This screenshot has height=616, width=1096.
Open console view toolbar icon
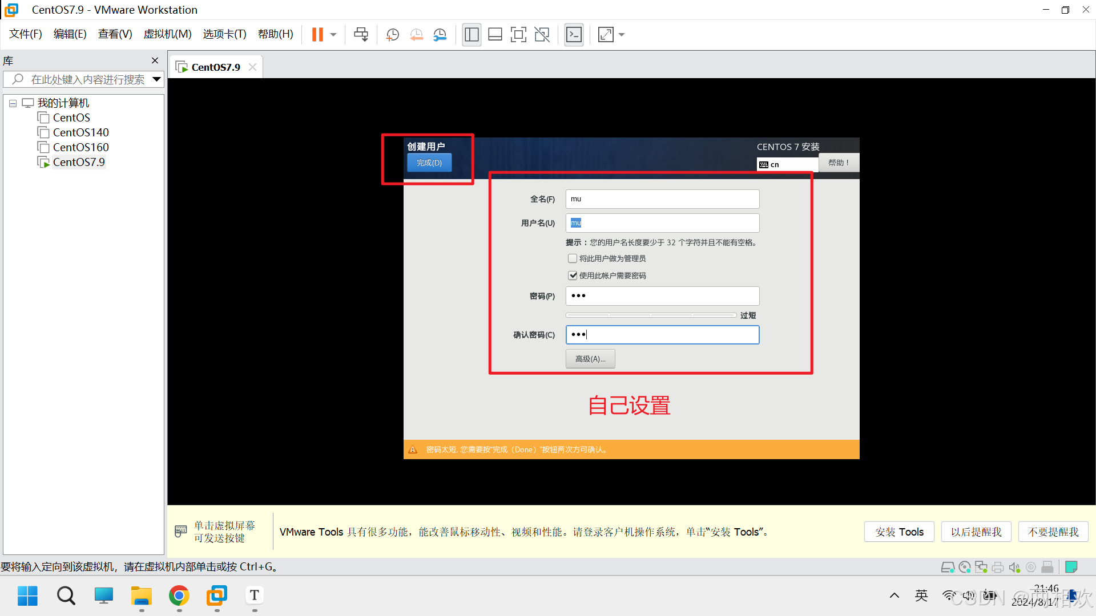click(x=574, y=35)
